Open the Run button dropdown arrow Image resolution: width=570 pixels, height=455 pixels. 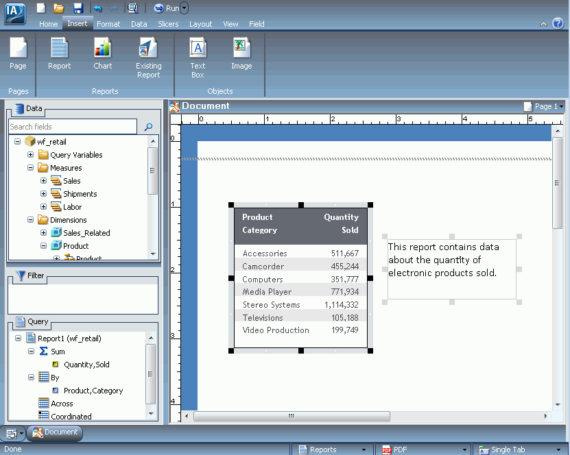click(x=185, y=8)
